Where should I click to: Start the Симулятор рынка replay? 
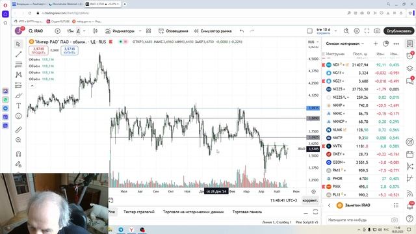(213, 31)
